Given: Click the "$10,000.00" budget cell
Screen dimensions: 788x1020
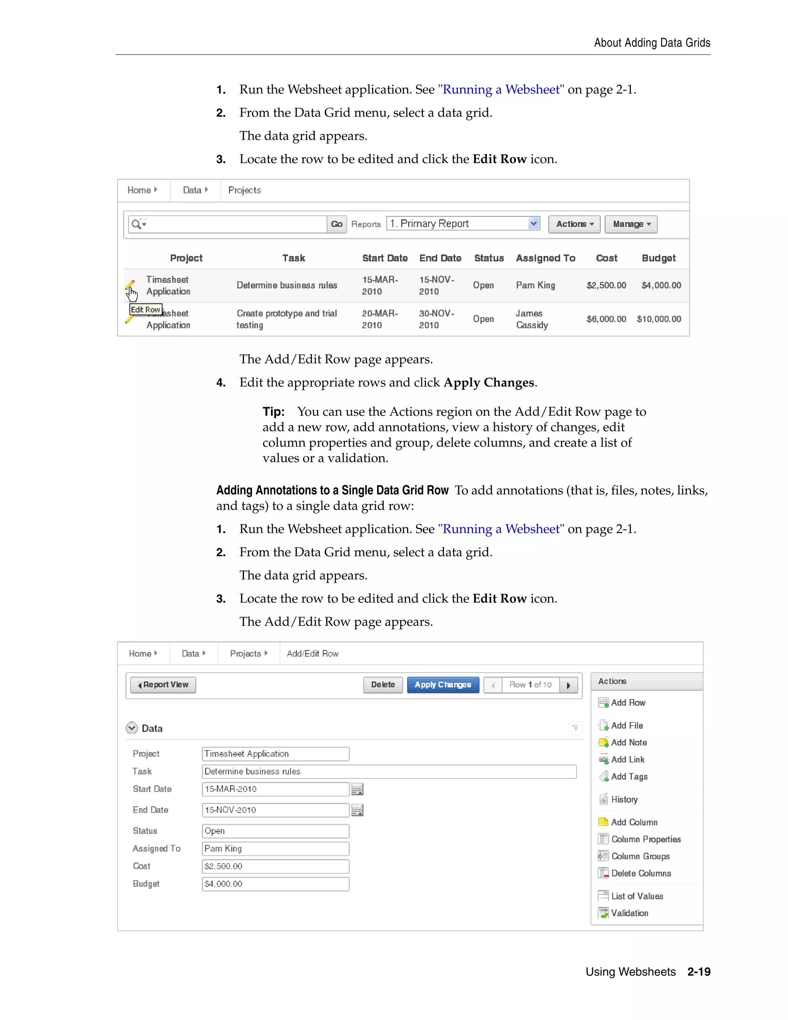Looking at the screenshot, I should click(659, 319).
